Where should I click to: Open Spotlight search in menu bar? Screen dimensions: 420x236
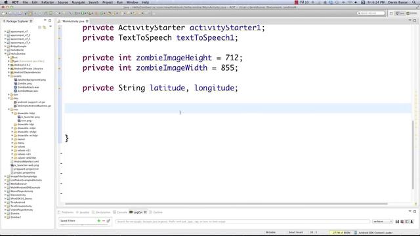(414, 3)
